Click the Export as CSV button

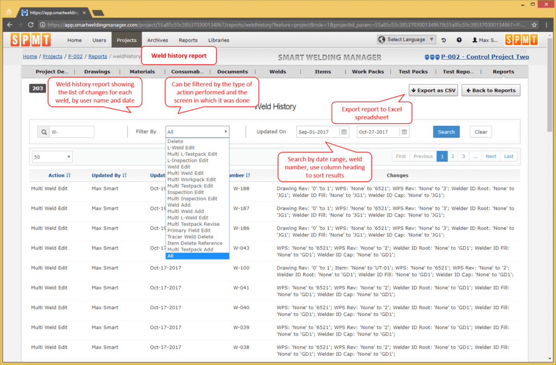pos(433,91)
